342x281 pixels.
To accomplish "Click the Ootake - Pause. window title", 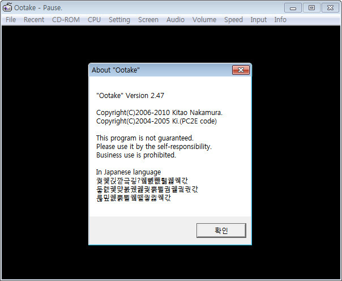I will (38, 7).
